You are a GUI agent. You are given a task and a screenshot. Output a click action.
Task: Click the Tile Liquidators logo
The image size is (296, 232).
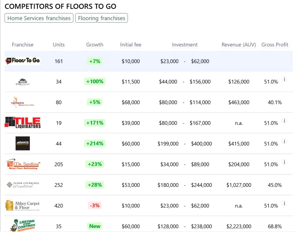(x=23, y=123)
